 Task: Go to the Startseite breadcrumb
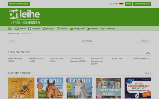click(26, 34)
